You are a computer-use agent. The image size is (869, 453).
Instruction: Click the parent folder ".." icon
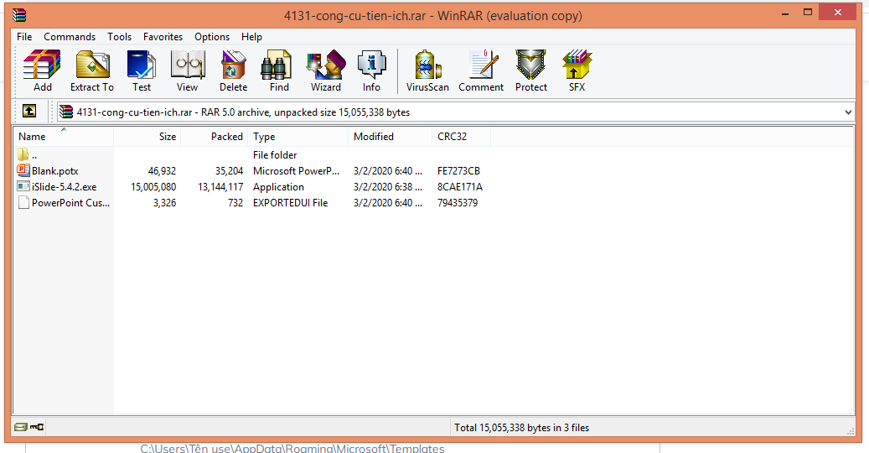23,154
